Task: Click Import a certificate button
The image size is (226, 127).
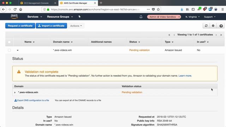Action: 51,26
